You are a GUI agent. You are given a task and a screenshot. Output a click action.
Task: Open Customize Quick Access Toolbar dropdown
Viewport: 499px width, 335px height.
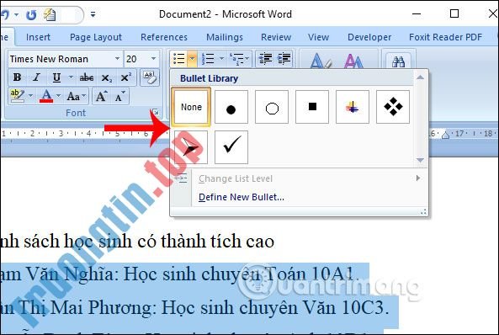[93, 14]
